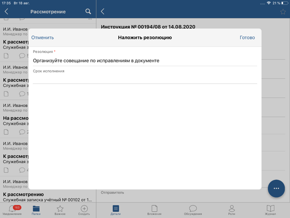290x218 pixels.
Task: Click the document title Инструкция № 00194/08
Action: click(x=148, y=27)
